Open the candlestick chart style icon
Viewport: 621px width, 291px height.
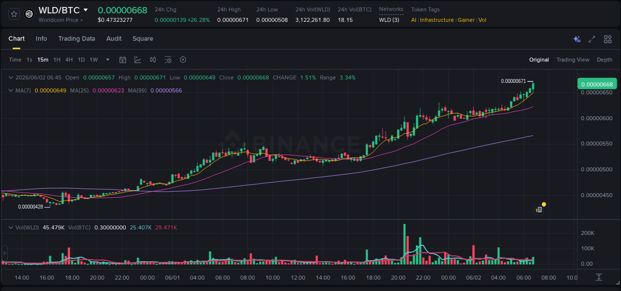pos(153,60)
